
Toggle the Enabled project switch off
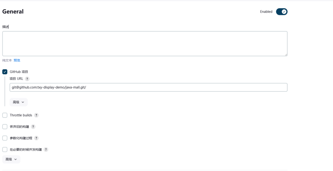click(x=282, y=12)
